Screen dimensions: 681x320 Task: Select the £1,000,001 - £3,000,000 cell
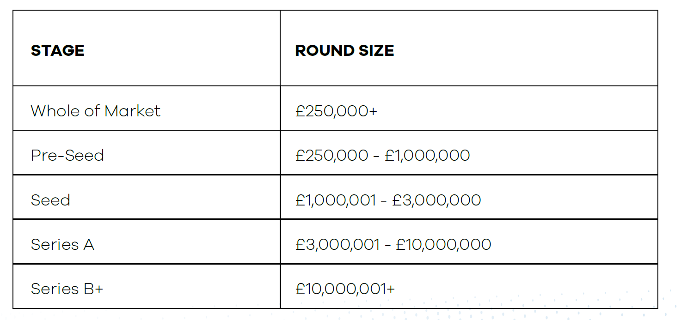(x=469, y=197)
